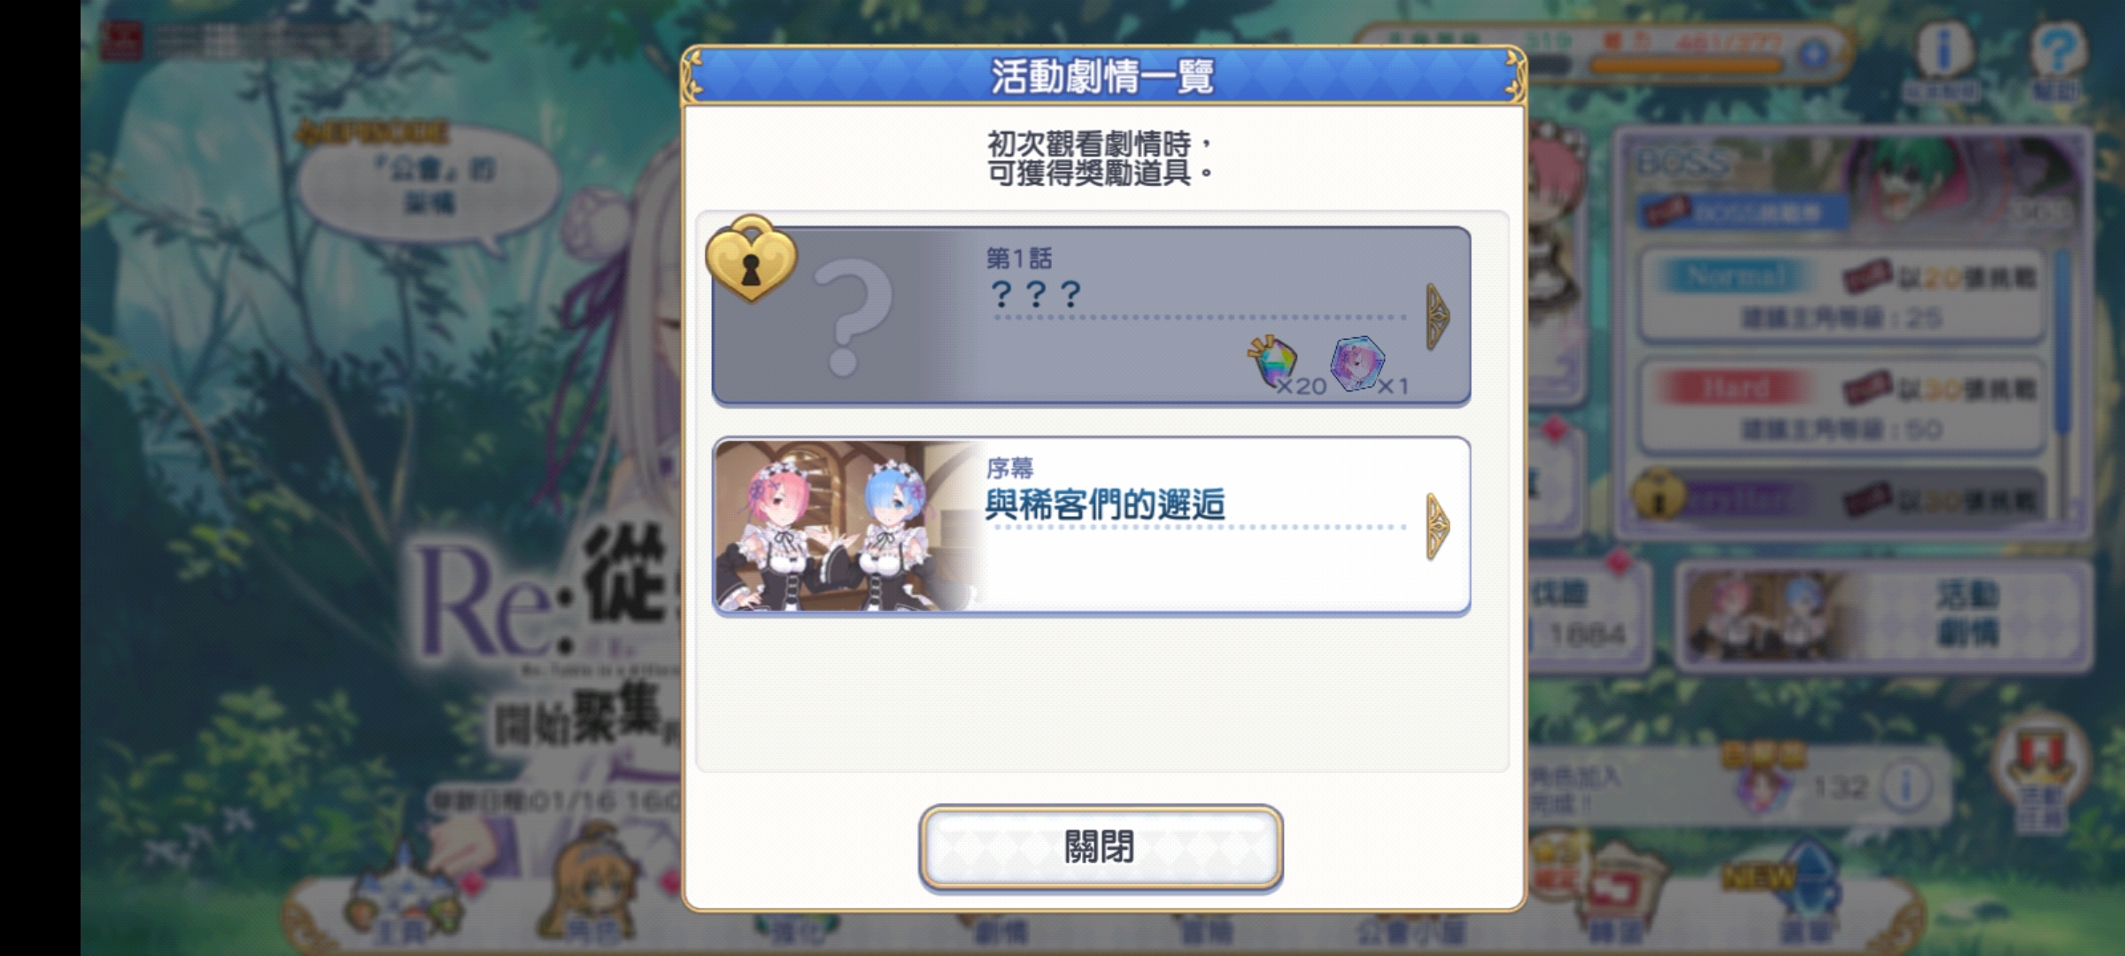Click the golden heart lock icon
2125x956 pixels.
(751, 258)
